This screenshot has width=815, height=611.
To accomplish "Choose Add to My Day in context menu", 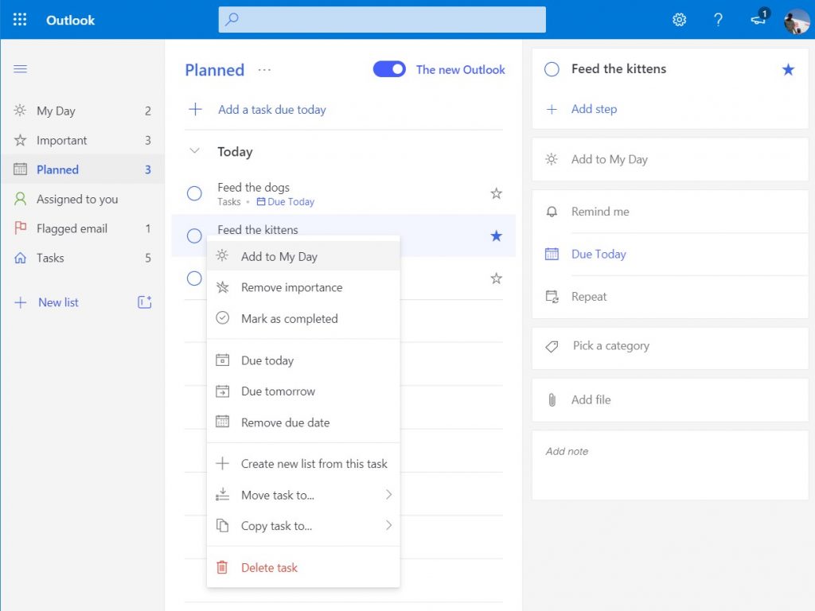I will (303, 256).
